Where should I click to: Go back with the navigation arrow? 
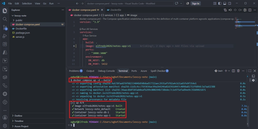coord(77,4)
